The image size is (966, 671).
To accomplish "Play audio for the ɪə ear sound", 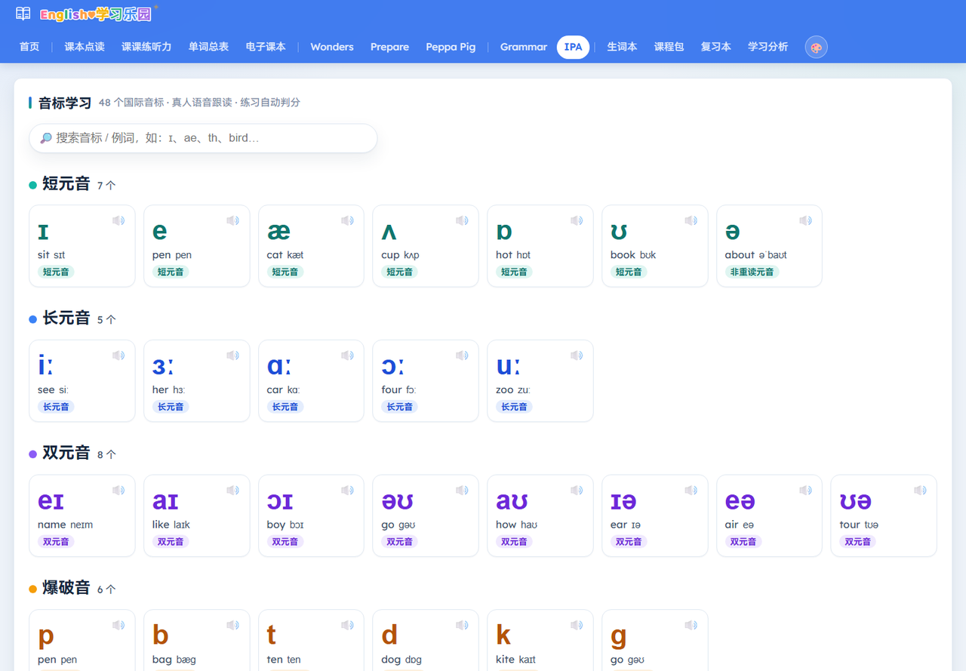I will point(691,491).
